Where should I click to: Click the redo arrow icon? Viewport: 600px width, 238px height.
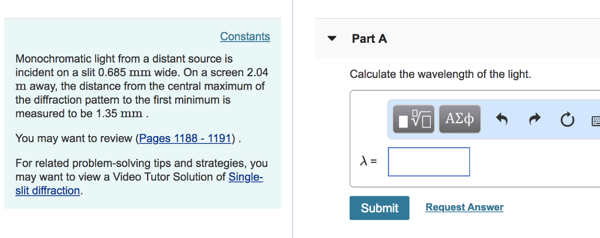tap(534, 120)
